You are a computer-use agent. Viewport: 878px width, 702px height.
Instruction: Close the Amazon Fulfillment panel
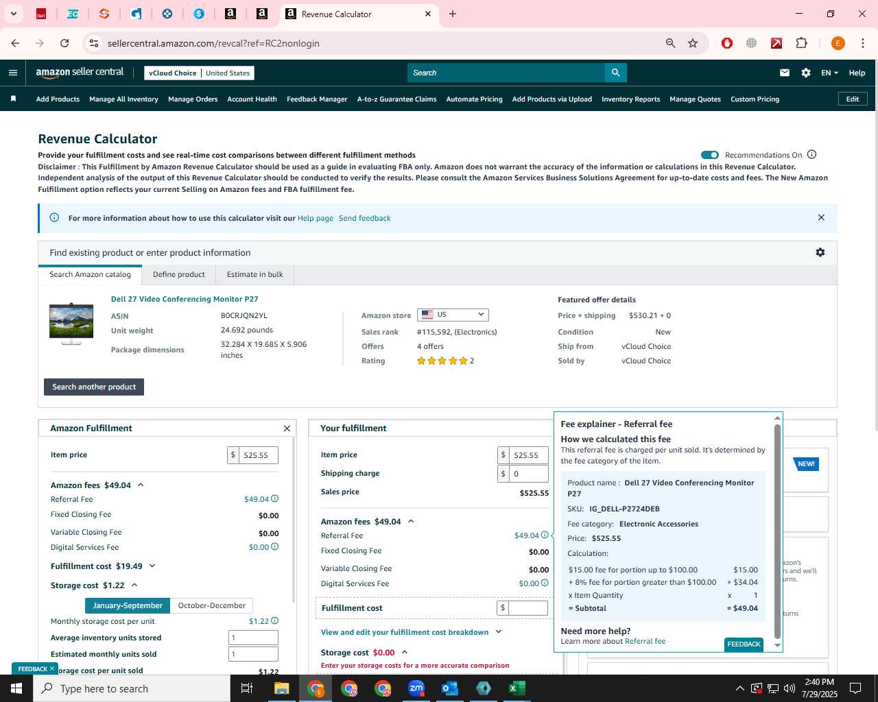pyautogui.click(x=287, y=428)
